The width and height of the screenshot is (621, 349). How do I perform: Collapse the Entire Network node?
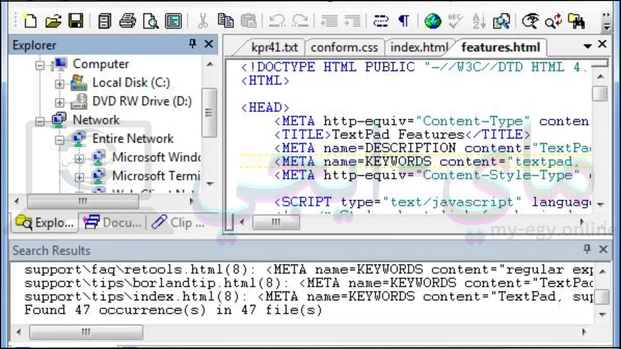60,140
